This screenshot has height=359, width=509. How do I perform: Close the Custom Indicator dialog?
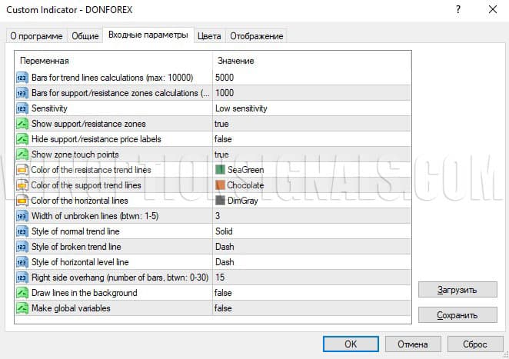(x=492, y=10)
